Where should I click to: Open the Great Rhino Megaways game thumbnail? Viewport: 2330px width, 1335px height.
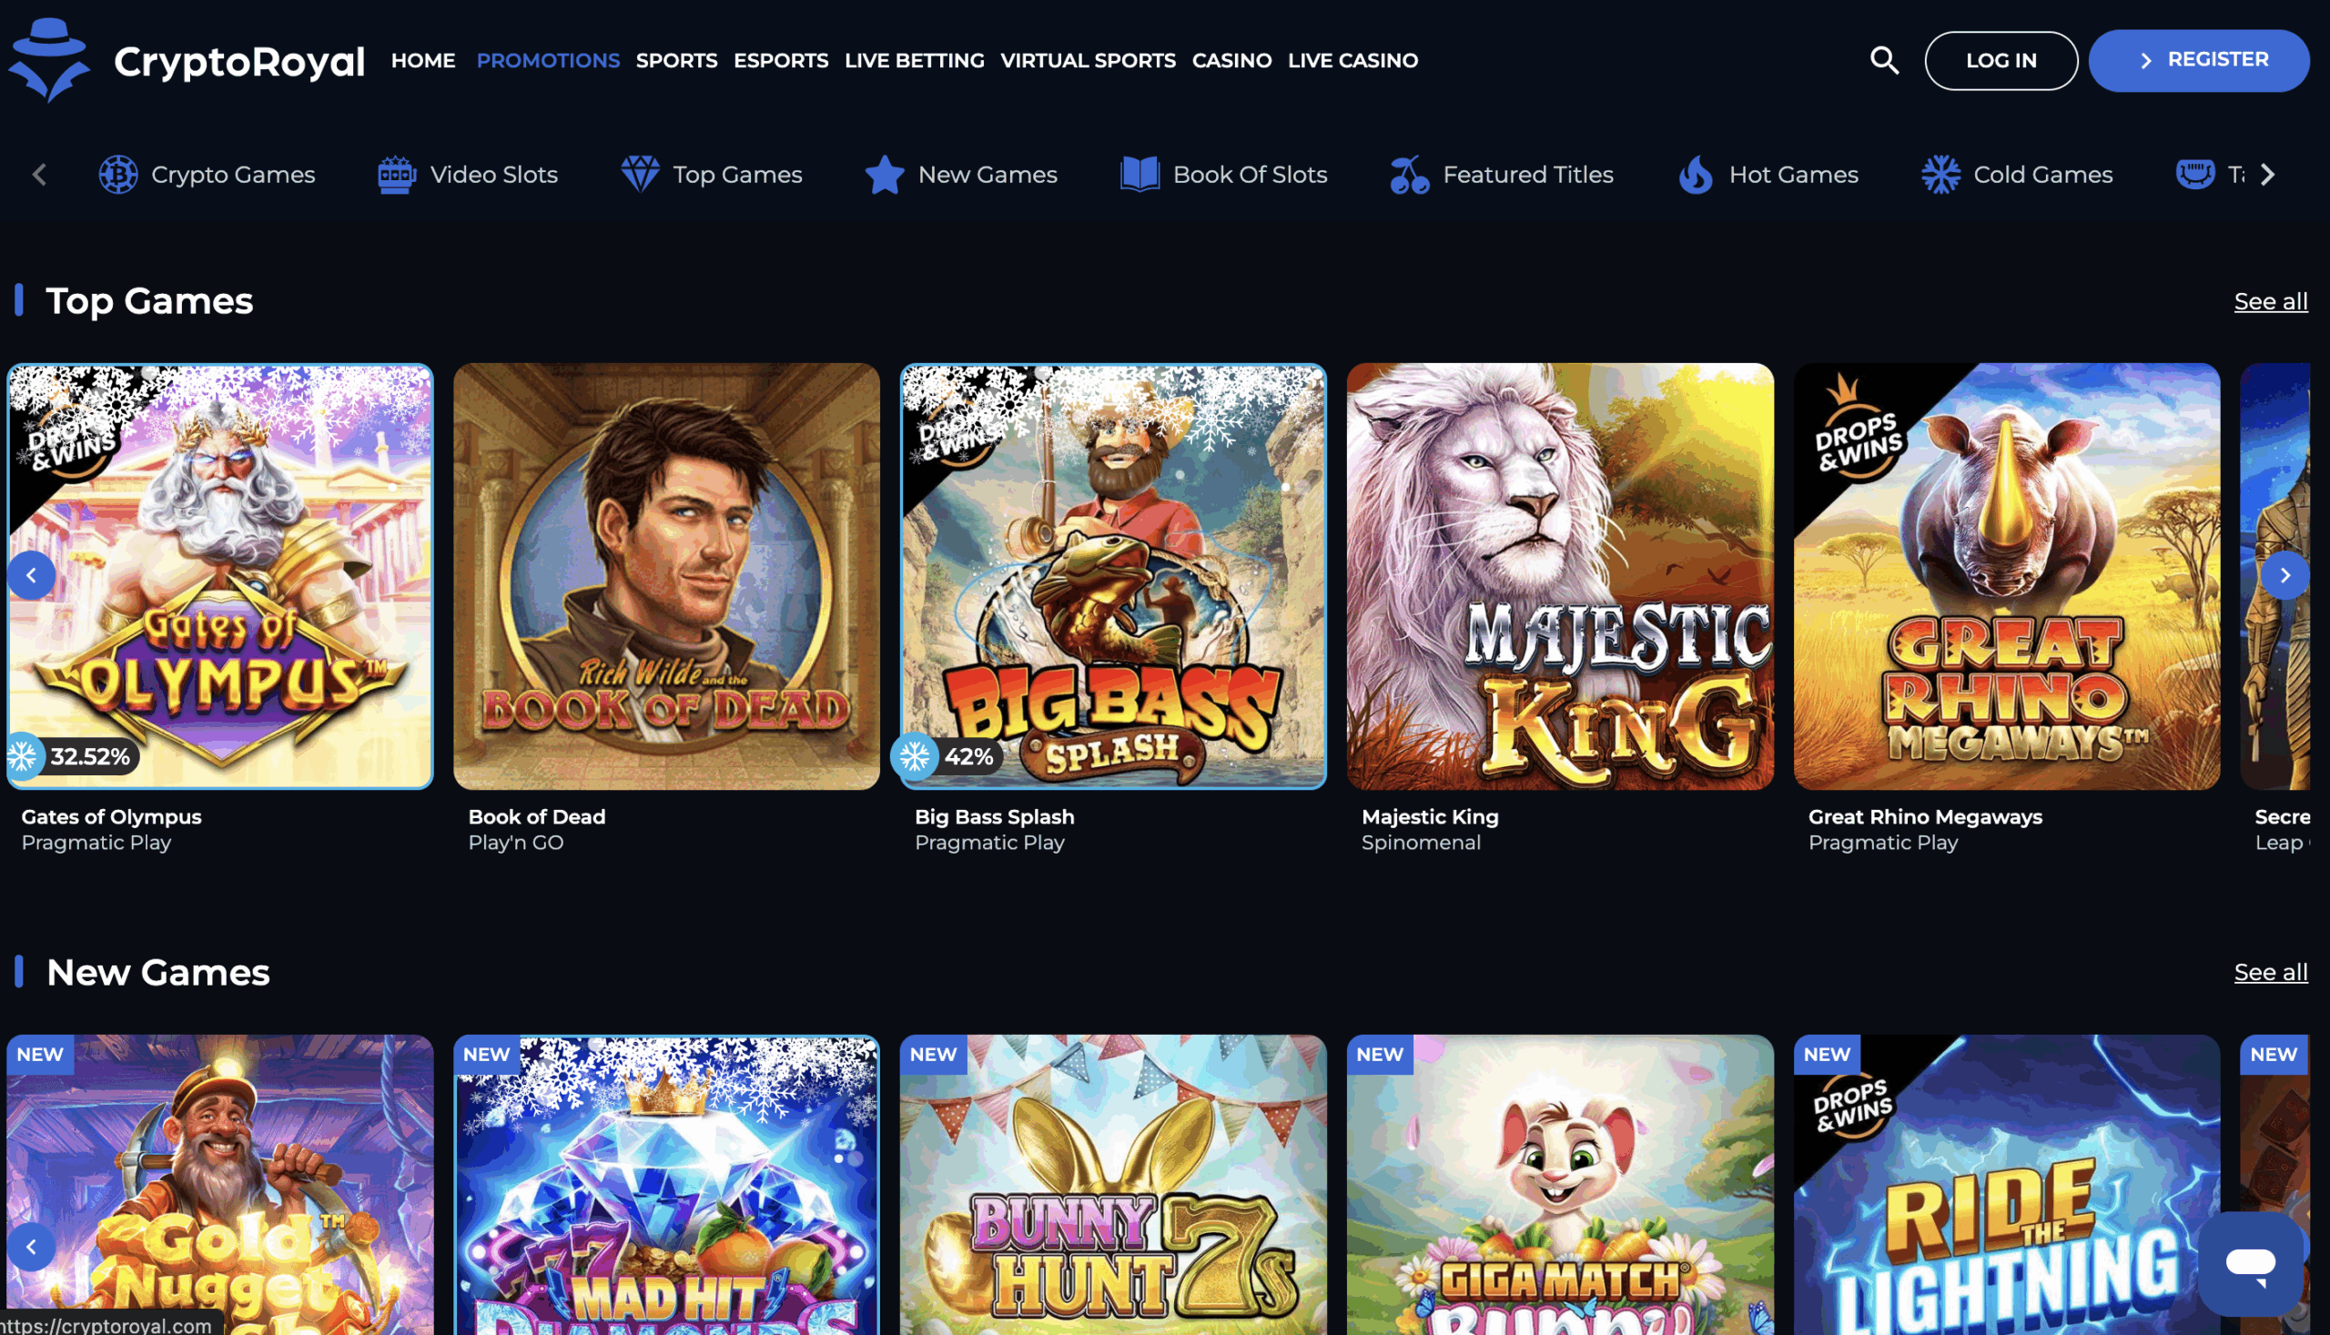coord(2006,576)
